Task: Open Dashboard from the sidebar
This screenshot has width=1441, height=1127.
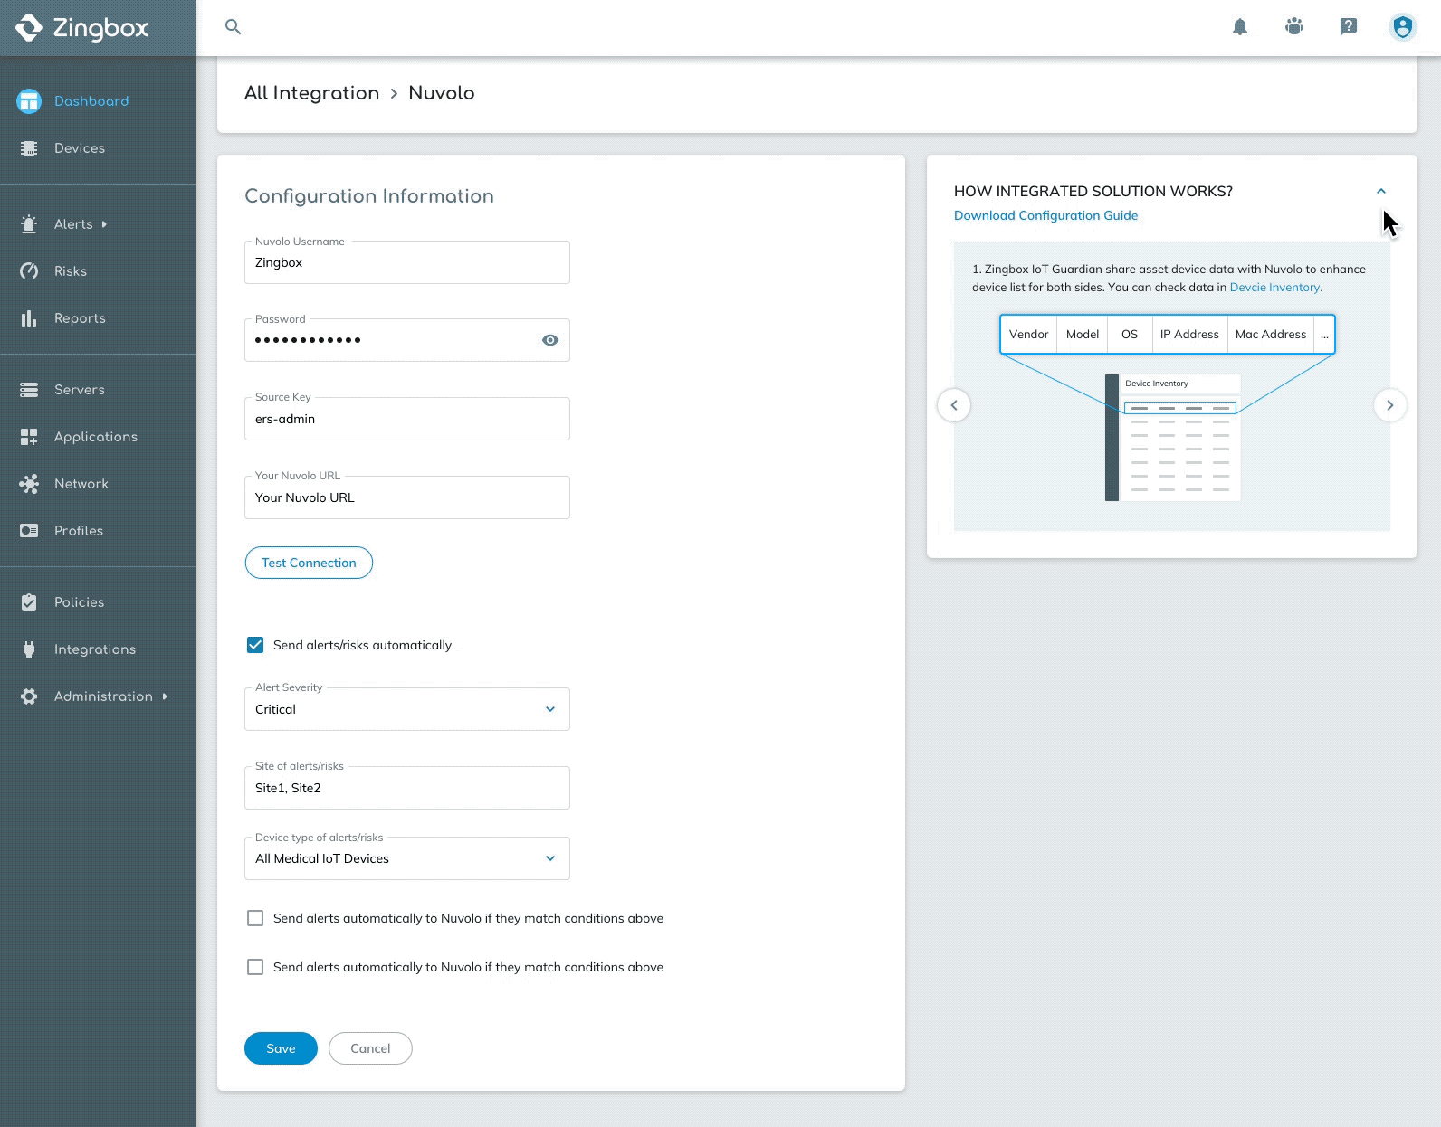Action: tap(91, 101)
